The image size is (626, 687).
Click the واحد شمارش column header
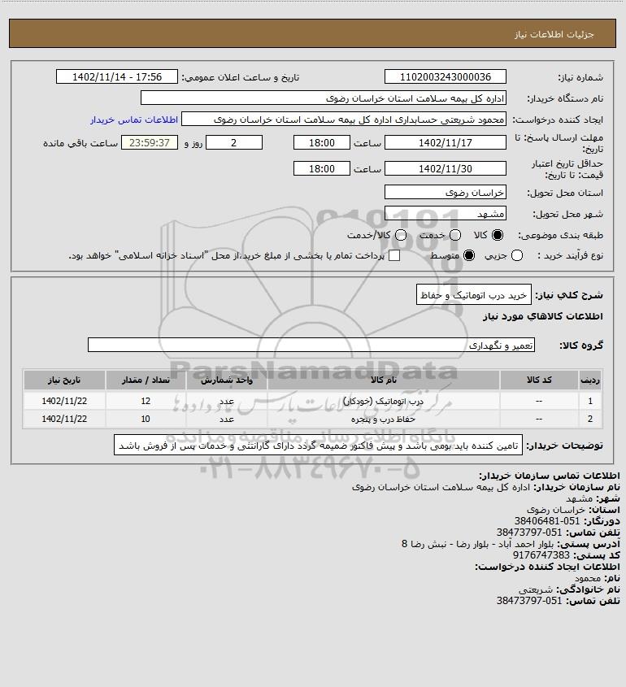point(227,380)
